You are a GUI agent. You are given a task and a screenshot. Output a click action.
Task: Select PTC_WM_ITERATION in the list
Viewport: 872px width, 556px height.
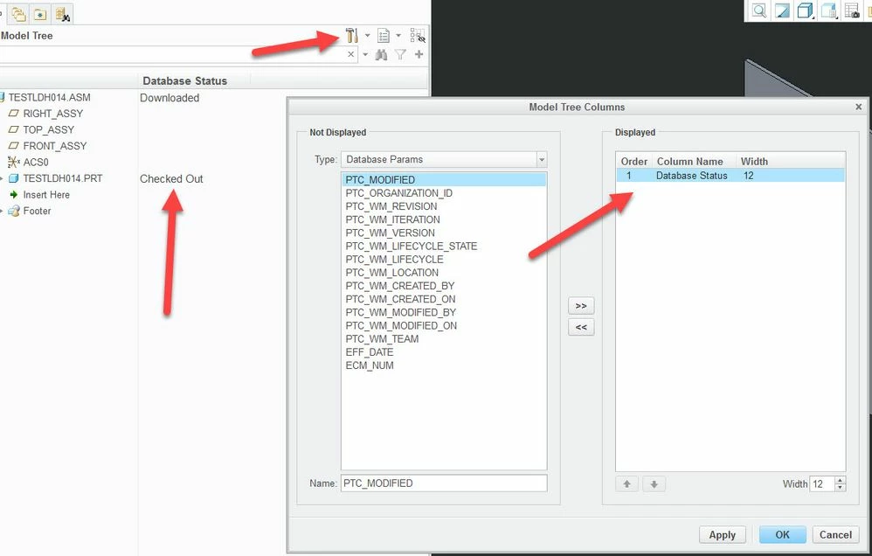(444, 219)
